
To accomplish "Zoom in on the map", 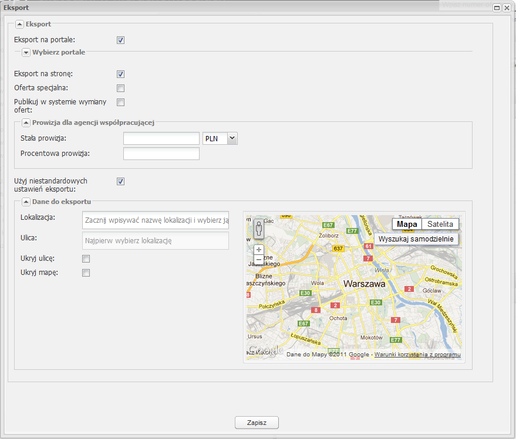I will [259, 250].
